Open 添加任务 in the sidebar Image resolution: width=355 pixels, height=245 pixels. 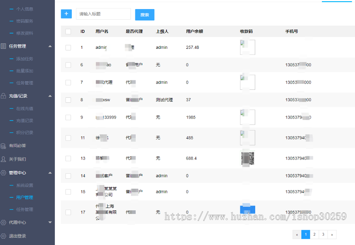click(x=25, y=59)
